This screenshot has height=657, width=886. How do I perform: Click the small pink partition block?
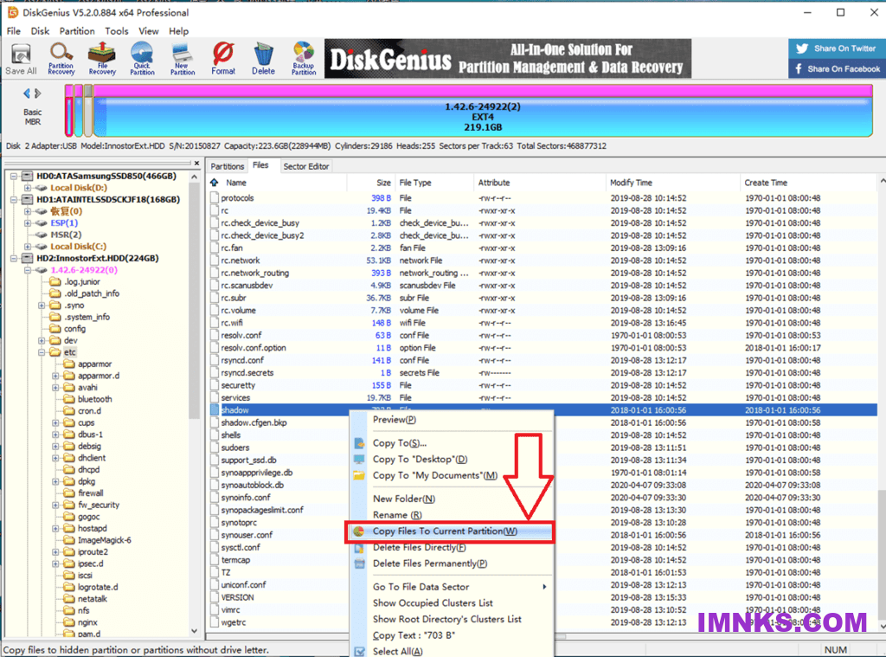[x=69, y=111]
